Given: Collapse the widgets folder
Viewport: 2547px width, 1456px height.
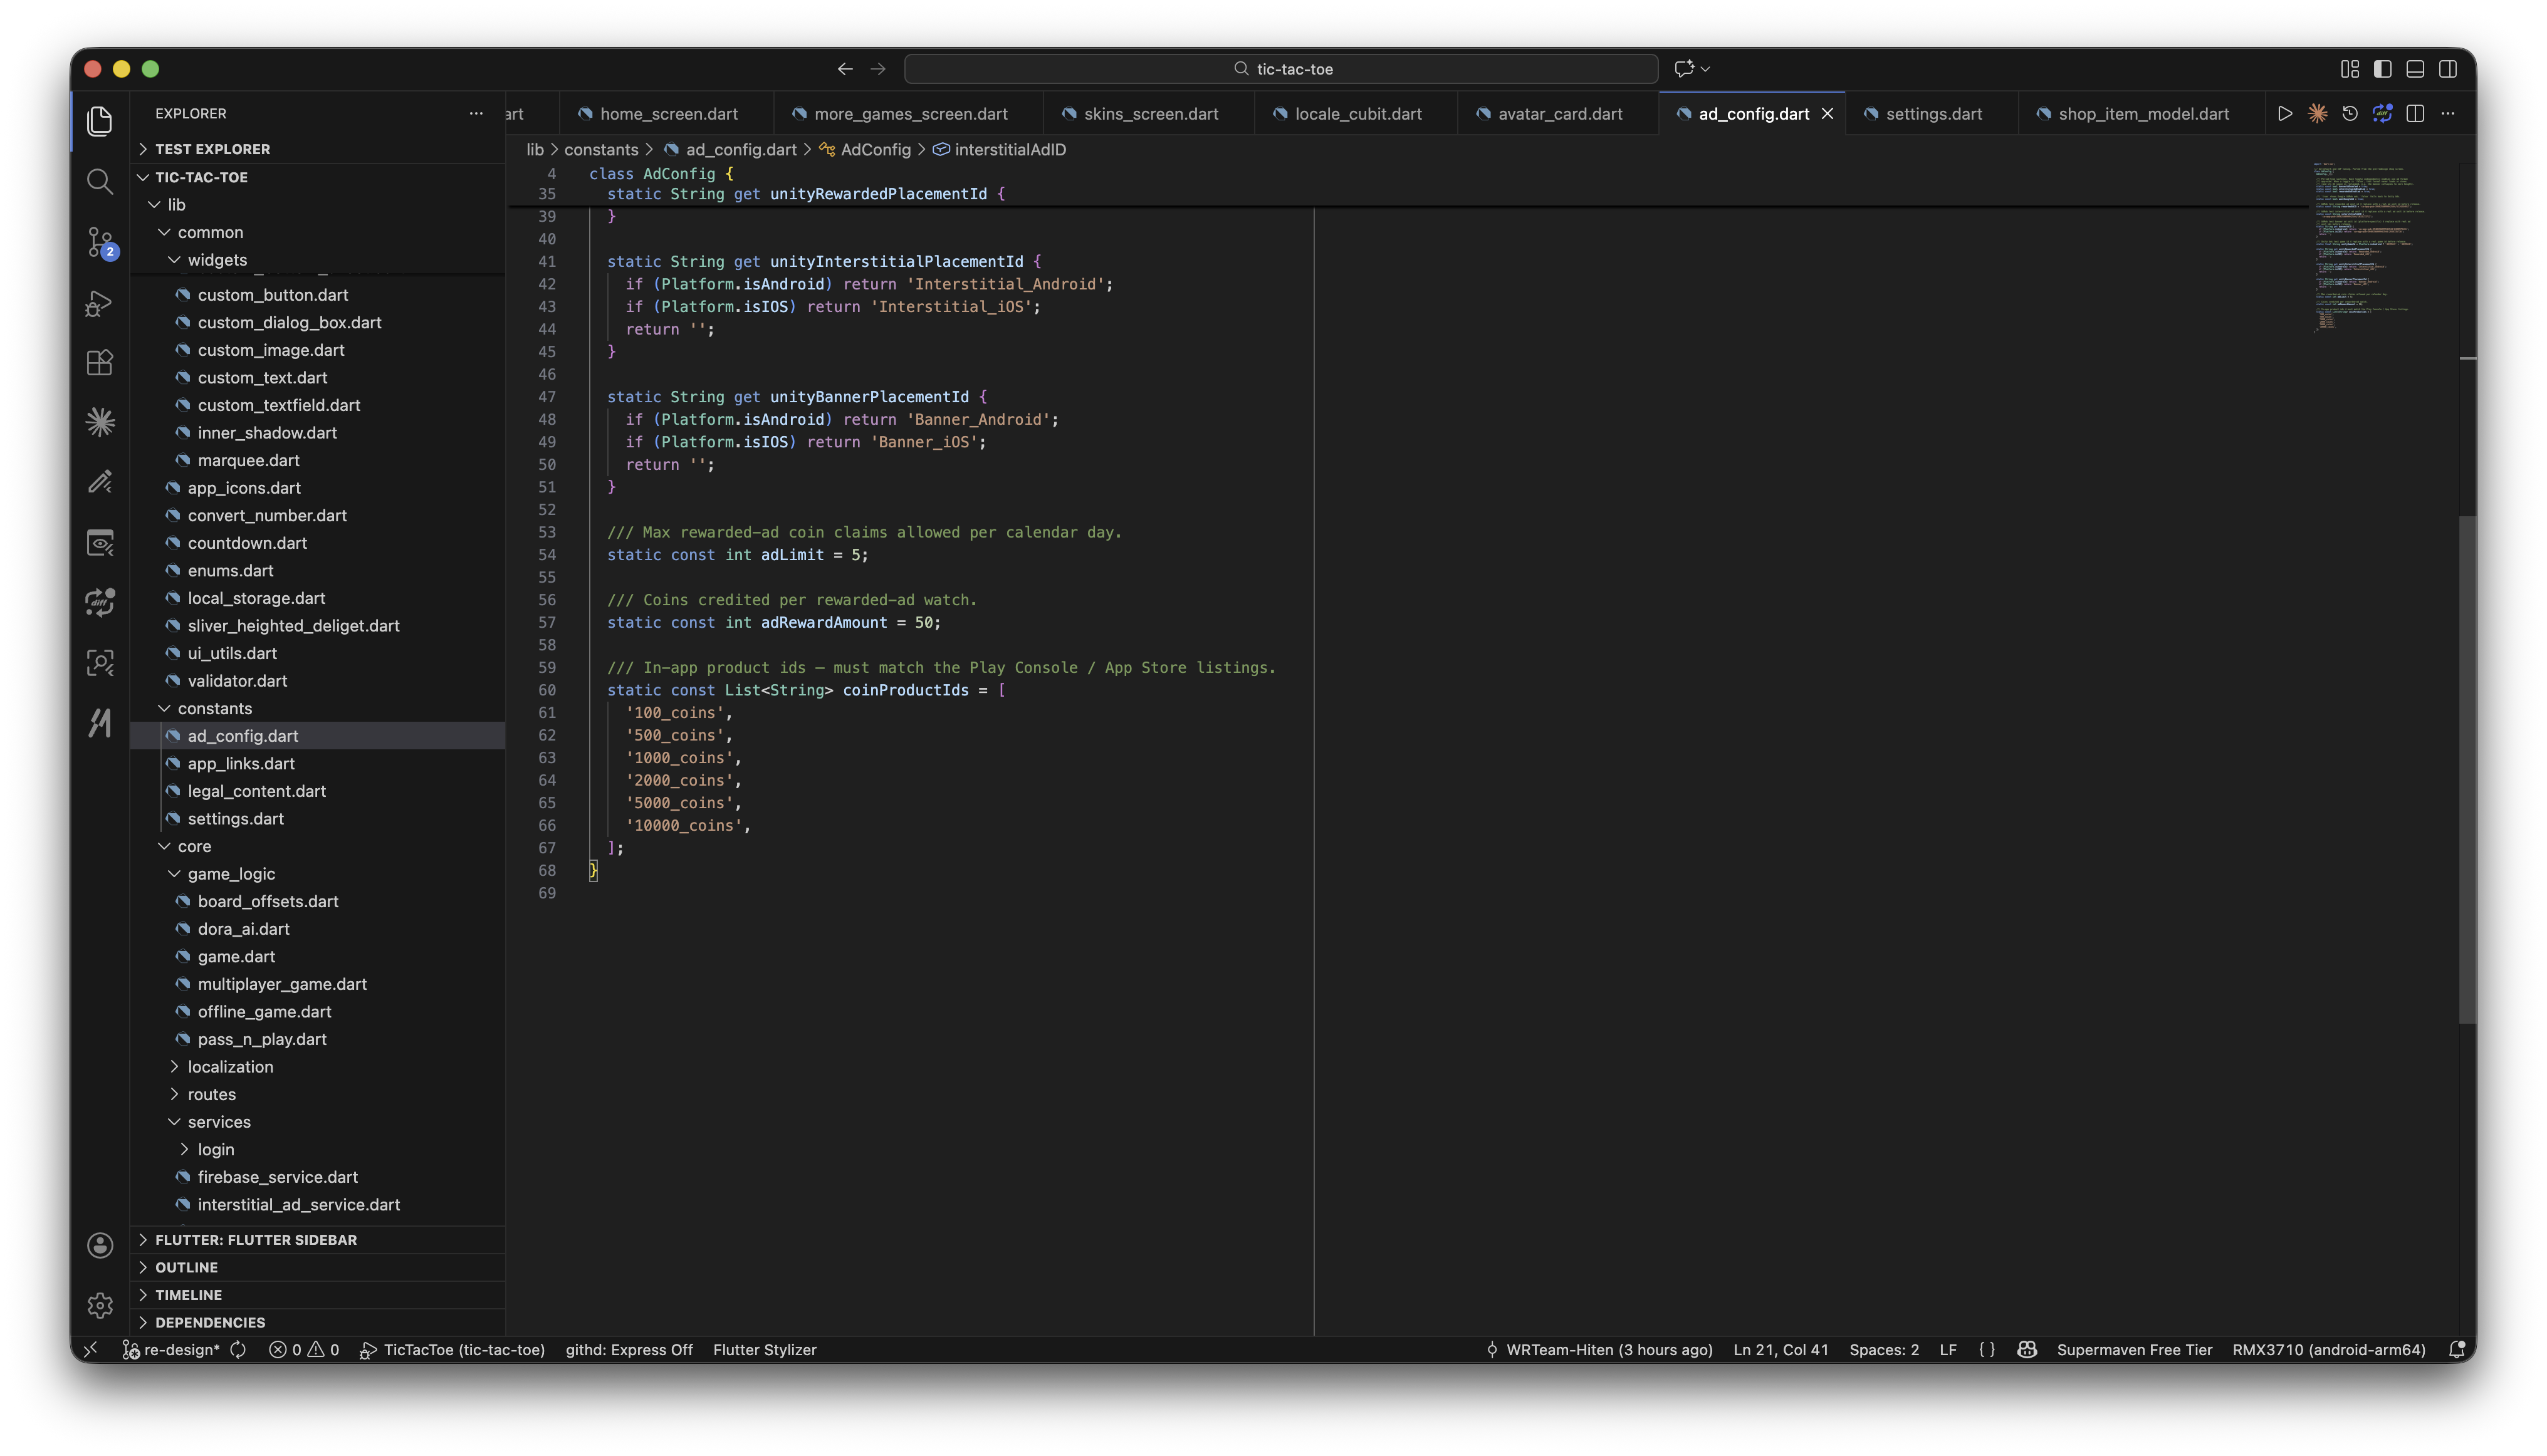Looking at the screenshot, I should point(318,260).
